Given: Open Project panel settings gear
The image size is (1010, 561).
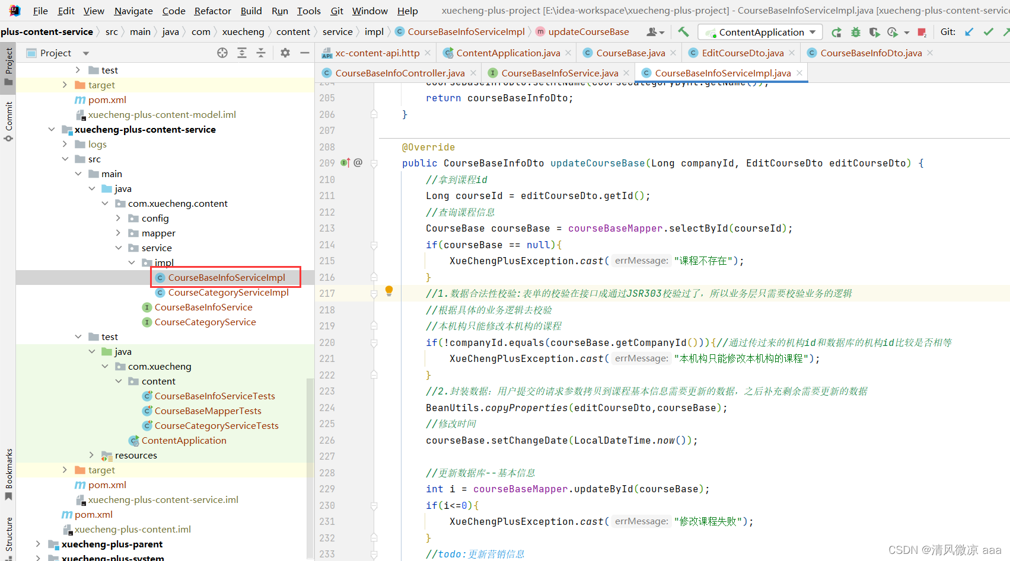Looking at the screenshot, I should pos(285,53).
